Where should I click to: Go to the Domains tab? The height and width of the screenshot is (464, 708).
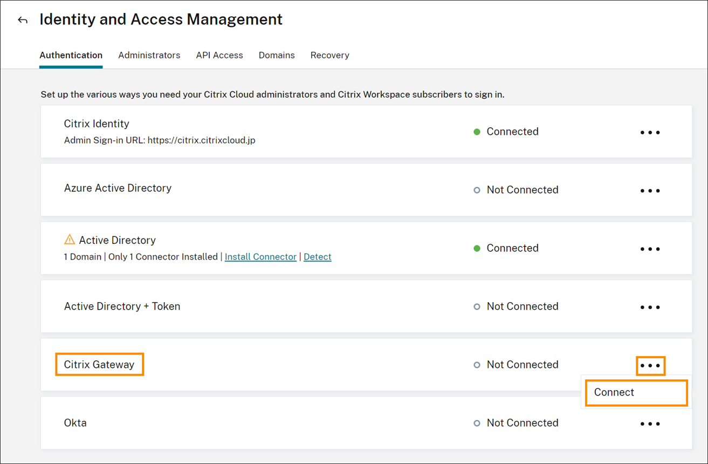pyautogui.click(x=277, y=55)
